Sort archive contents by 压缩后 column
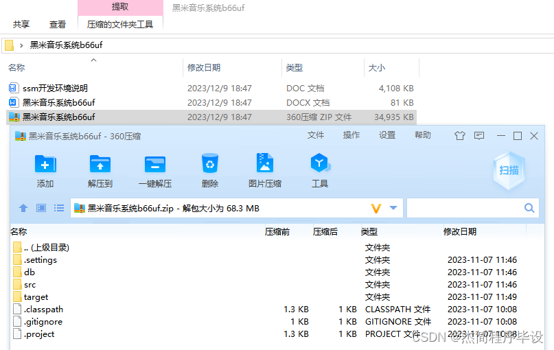 (x=325, y=232)
